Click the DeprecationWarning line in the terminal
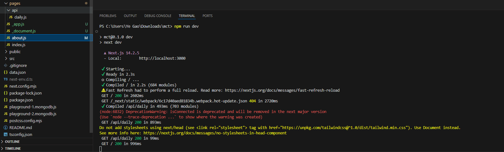Image resolution: width=504 pixels, height=152 pixels. [213, 112]
